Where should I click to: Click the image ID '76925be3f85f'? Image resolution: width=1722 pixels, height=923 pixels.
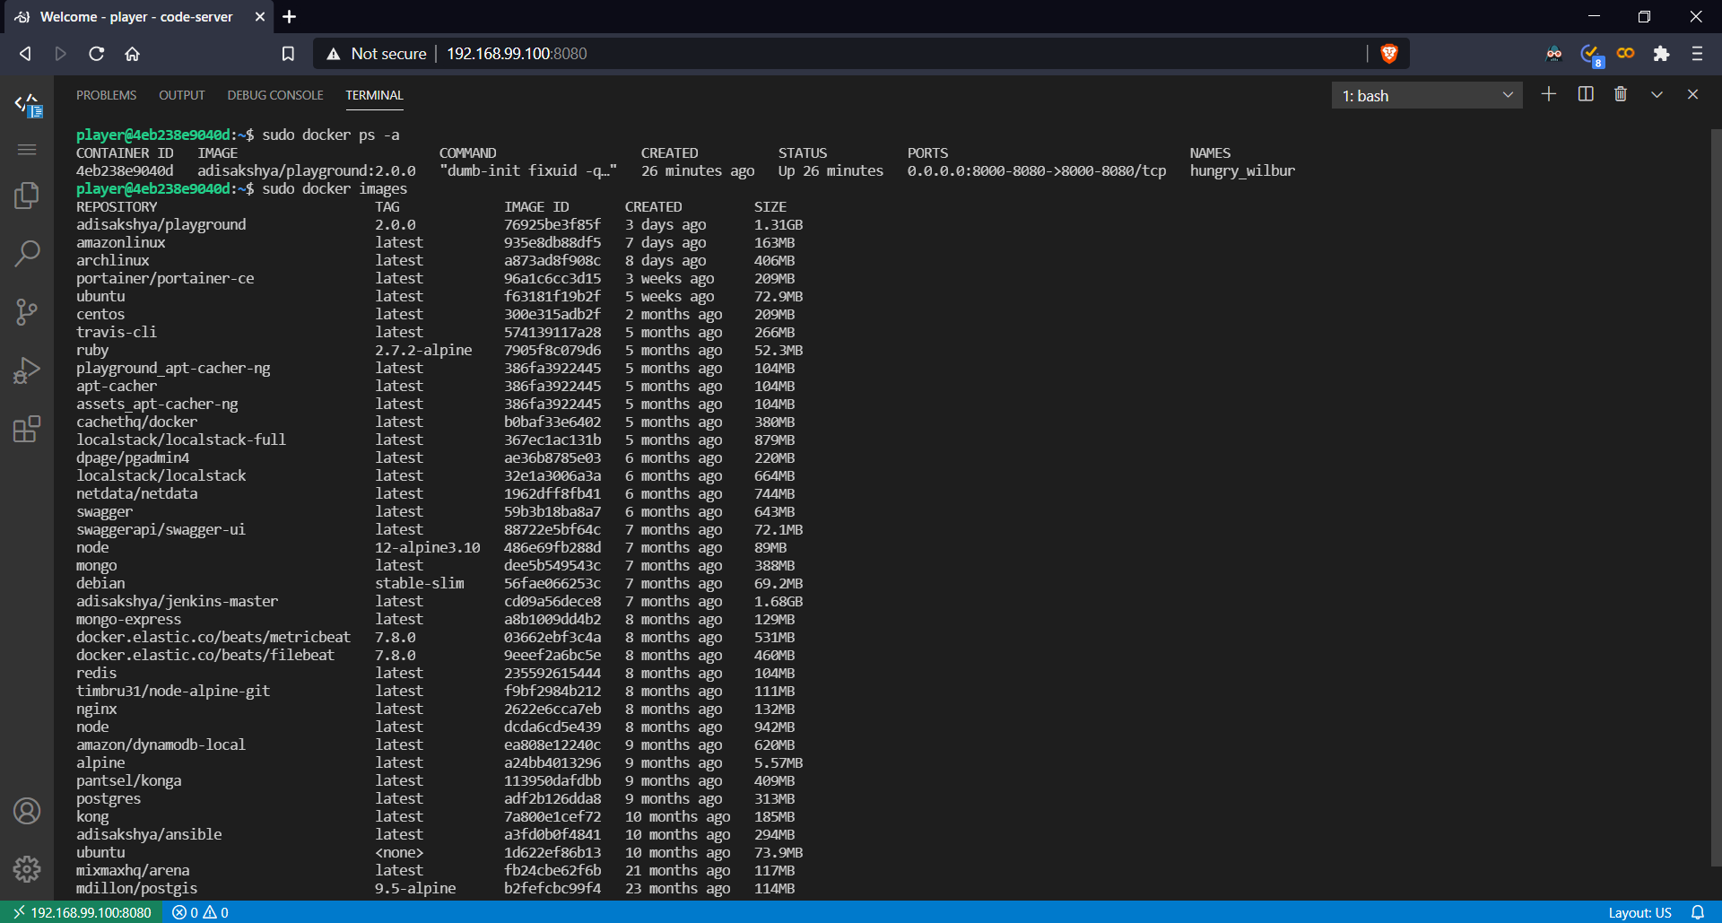coord(552,224)
